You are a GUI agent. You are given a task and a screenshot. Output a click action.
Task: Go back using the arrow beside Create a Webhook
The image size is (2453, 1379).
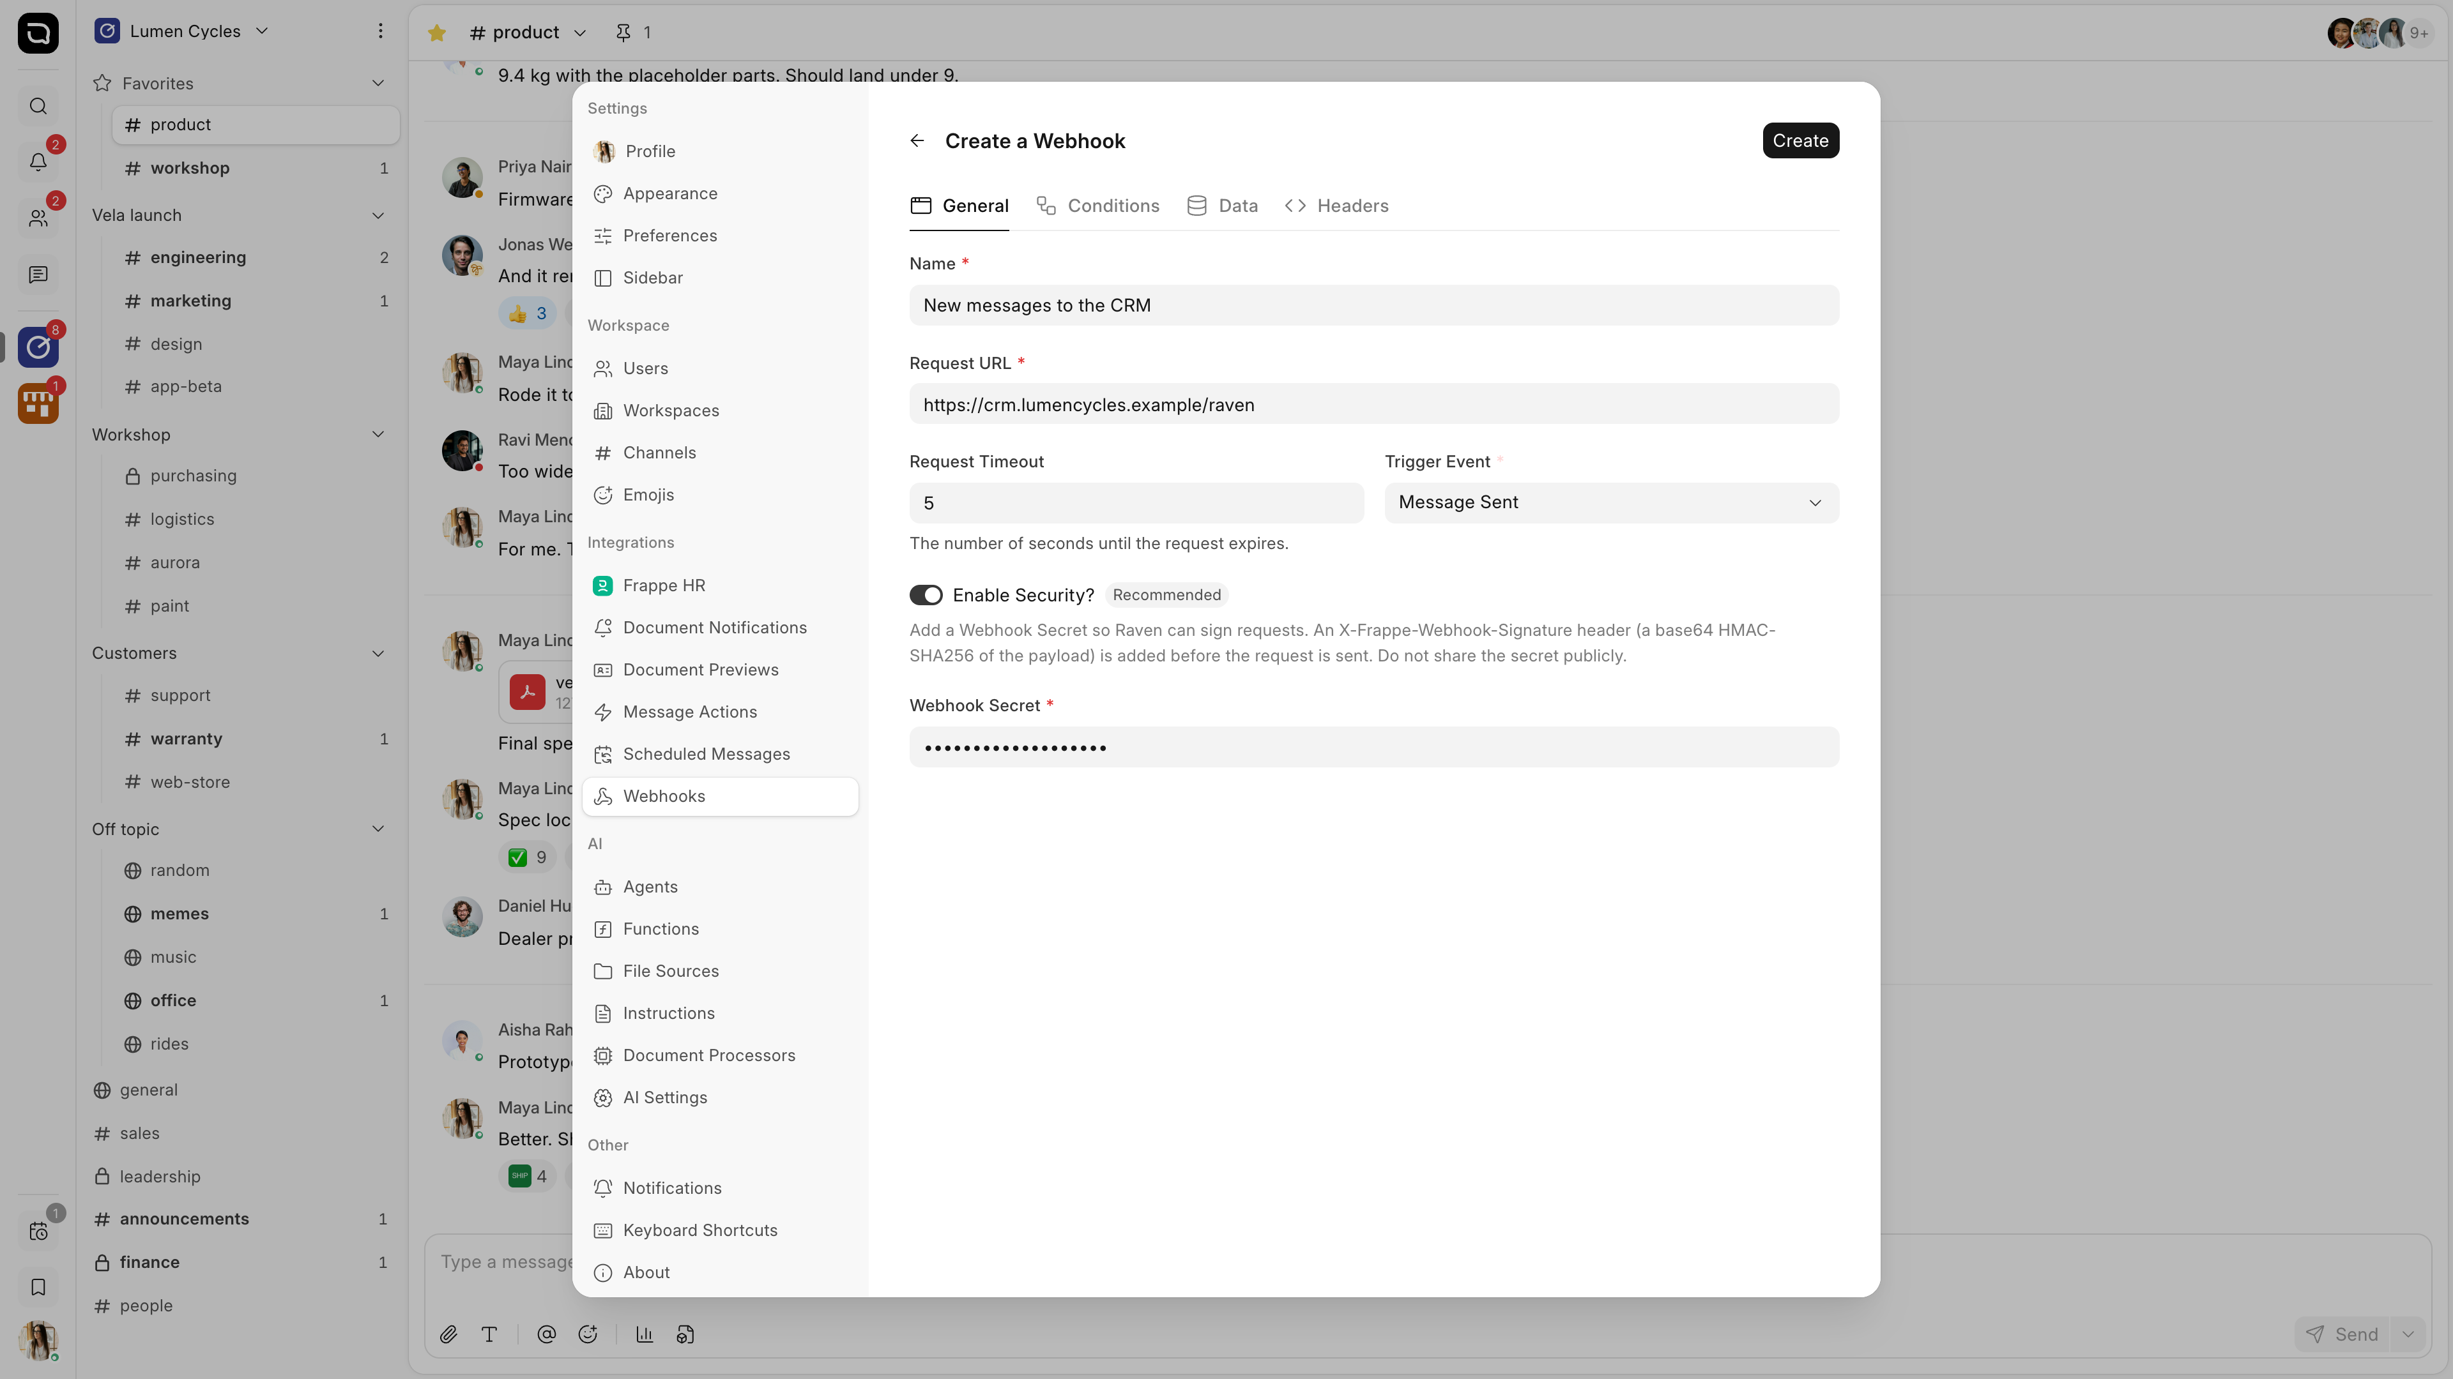[917, 141]
